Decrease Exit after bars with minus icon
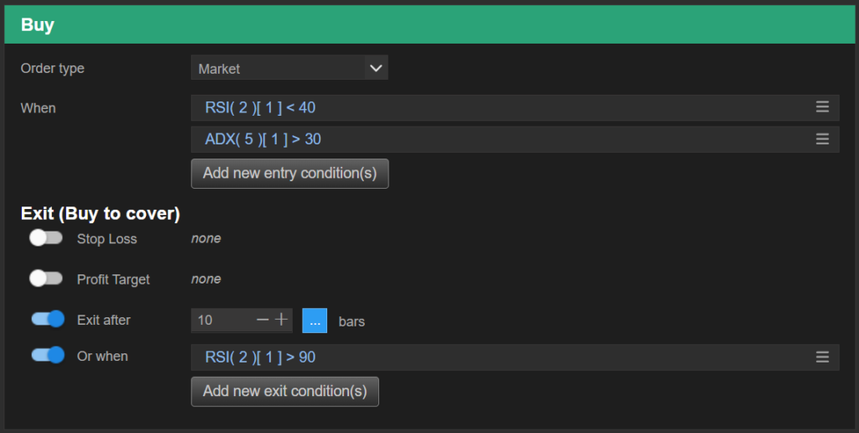Viewport: 859px width, 433px height. [x=263, y=320]
